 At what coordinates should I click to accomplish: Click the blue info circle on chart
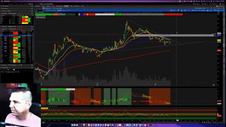pyautogui.click(x=213, y=85)
